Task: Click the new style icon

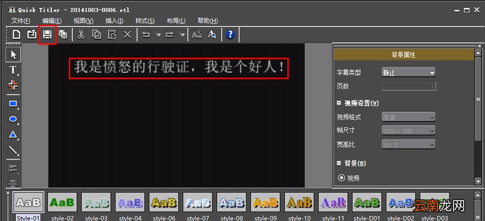Action: [197, 34]
